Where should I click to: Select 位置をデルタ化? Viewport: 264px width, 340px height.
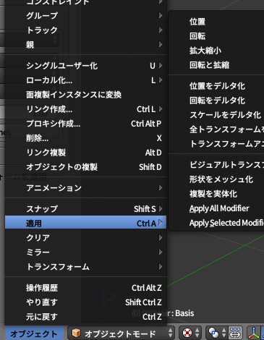pyautogui.click(x=216, y=86)
